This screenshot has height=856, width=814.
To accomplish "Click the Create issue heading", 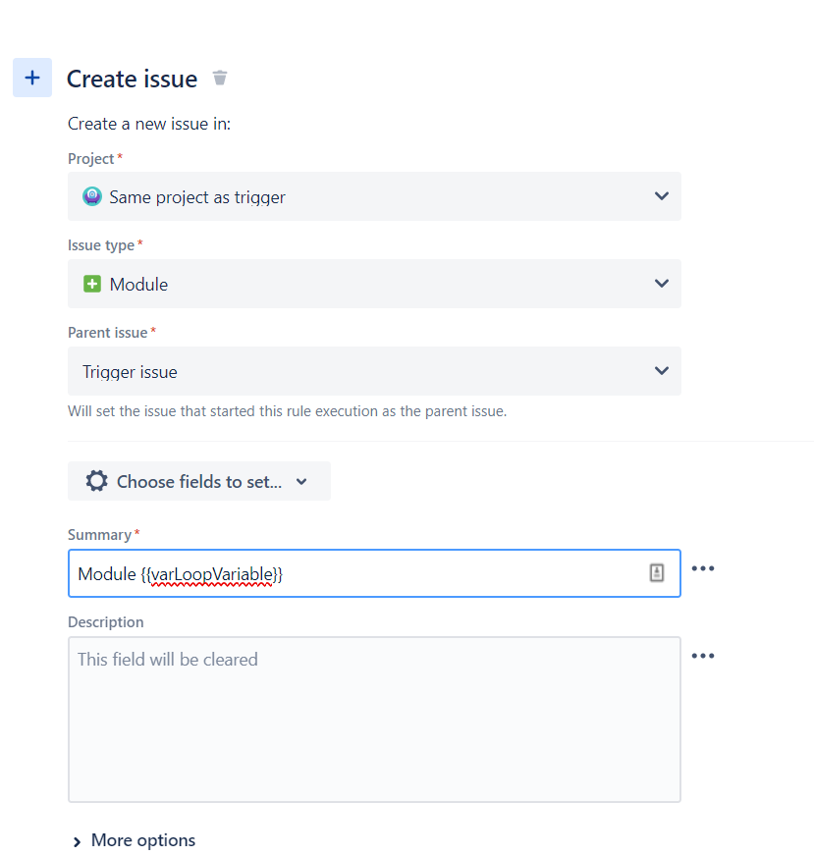I will pyautogui.click(x=132, y=79).
